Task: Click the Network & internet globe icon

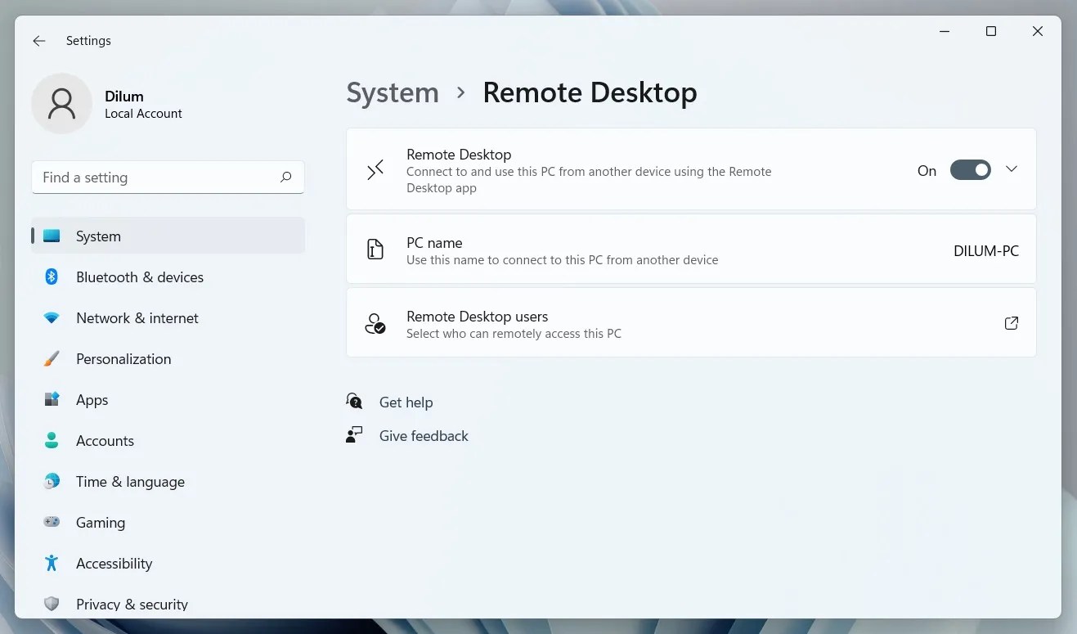Action: (51, 317)
